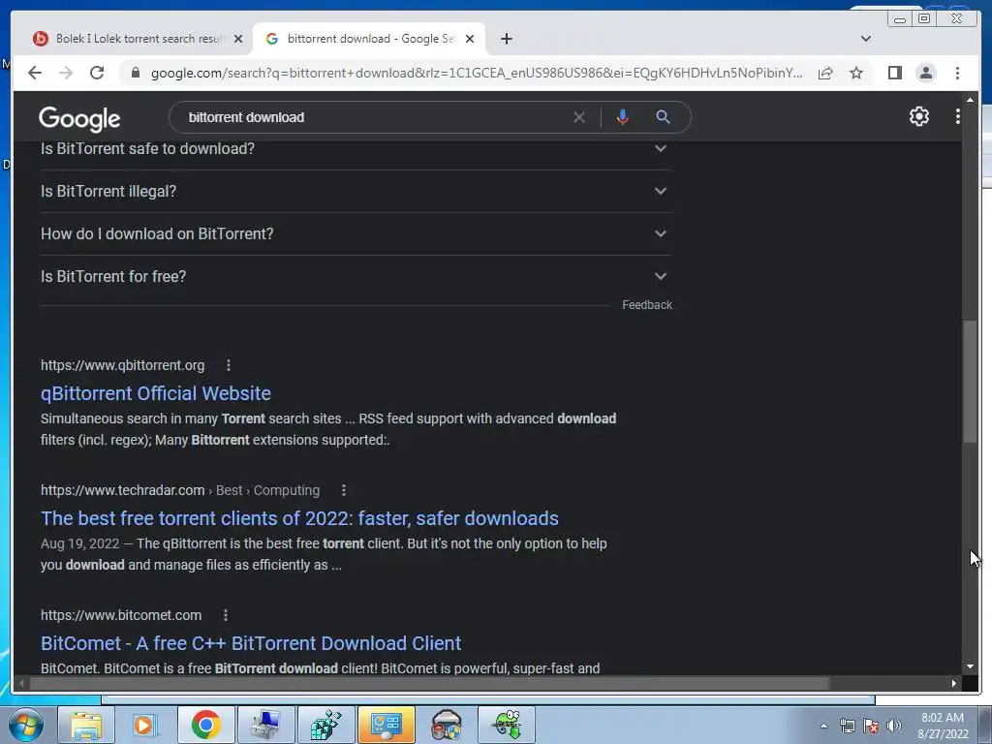The width and height of the screenshot is (992, 744).
Task: Open Chrome three-dot menu
Action: click(x=957, y=73)
